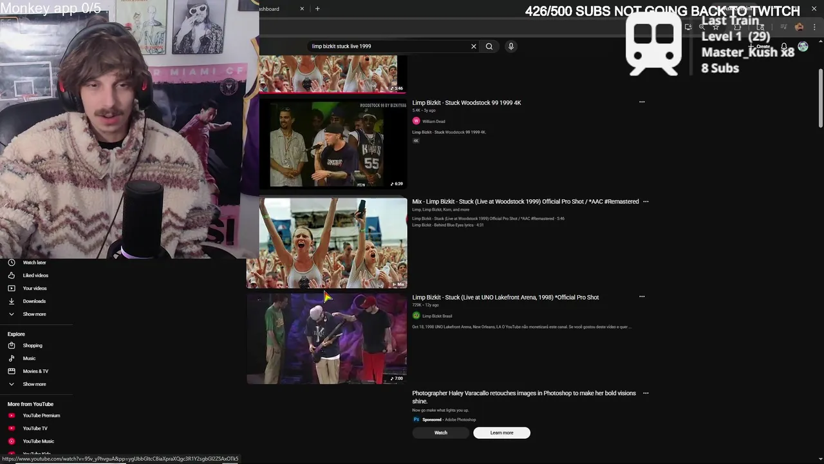824x464 pixels.
Task: Click the Oct 18, 1998 description text
Action: click(x=521, y=327)
